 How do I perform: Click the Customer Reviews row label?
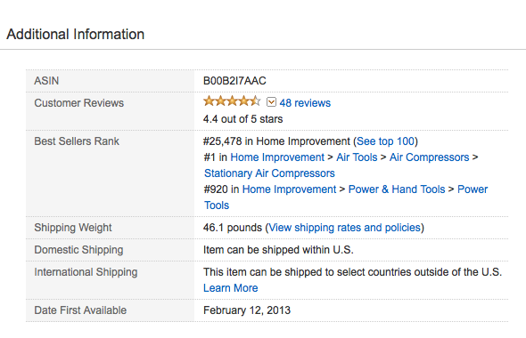click(x=78, y=103)
